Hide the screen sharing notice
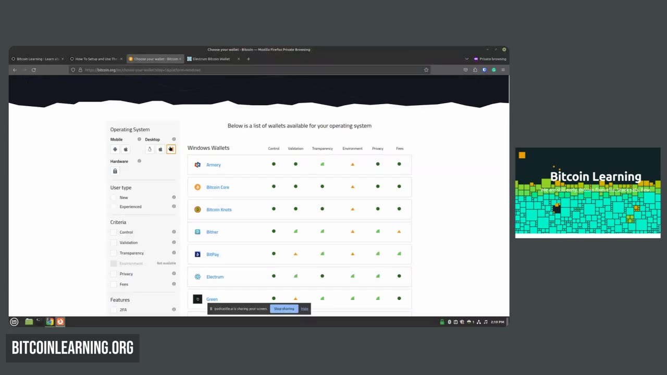Screen dimensions: 667x375 click(x=304, y=309)
